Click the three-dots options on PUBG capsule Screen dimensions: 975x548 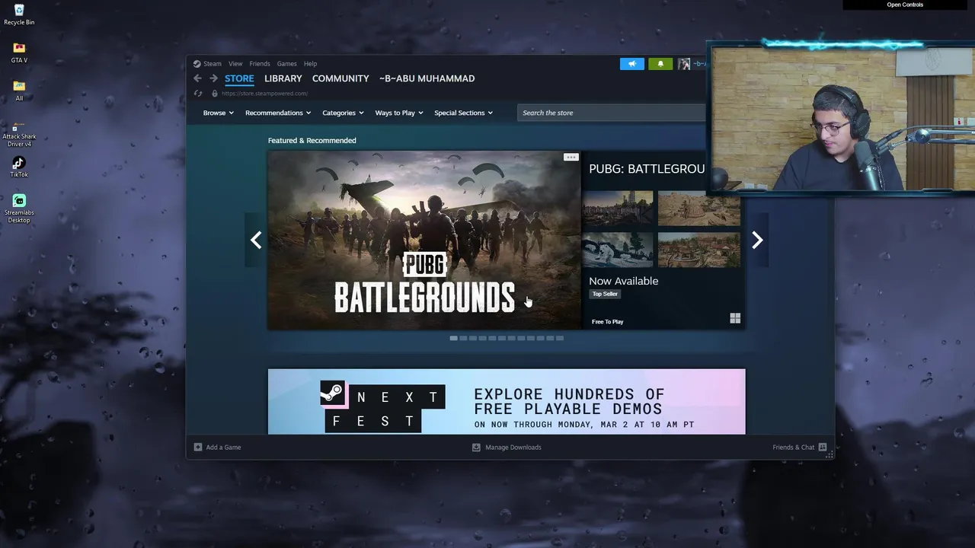(571, 158)
